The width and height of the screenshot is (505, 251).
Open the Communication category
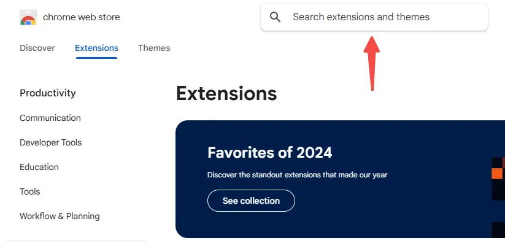coord(50,118)
